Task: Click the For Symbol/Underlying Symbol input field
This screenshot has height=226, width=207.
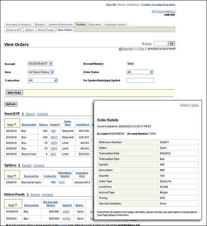Action: 140,81
